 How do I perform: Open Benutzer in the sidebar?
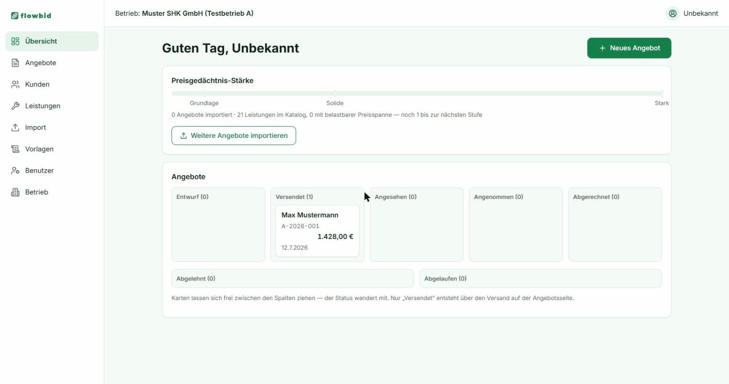pos(52,170)
